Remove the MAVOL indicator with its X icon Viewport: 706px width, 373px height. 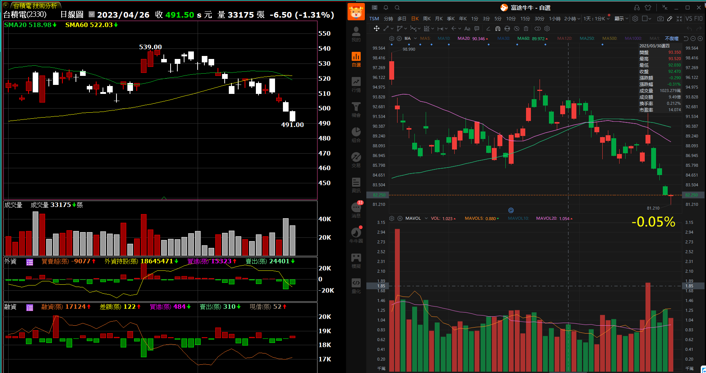[400, 218]
